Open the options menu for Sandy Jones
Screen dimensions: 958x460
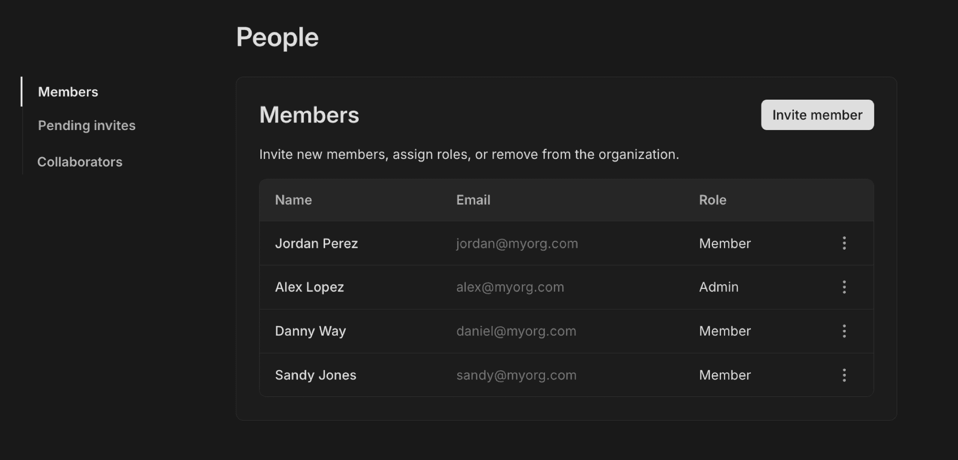point(844,375)
